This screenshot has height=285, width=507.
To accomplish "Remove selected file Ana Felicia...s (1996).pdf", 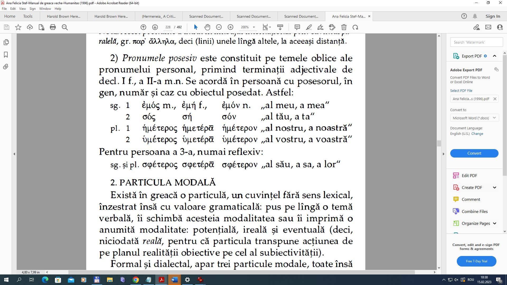I will (495, 99).
